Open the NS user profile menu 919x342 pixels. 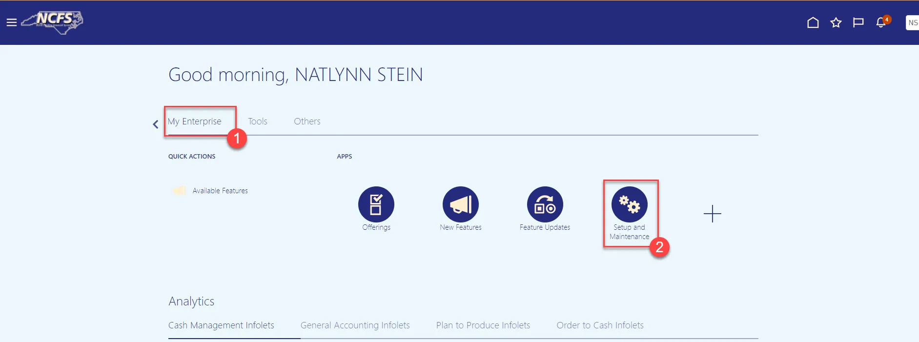[912, 22]
